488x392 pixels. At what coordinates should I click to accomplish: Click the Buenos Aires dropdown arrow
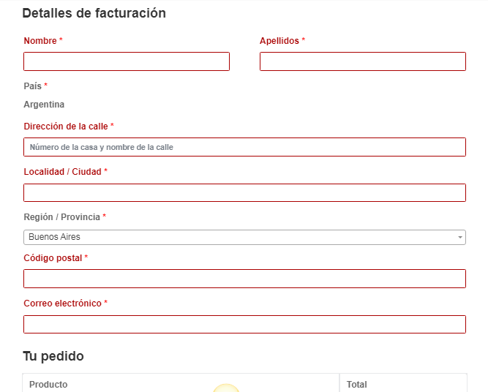(x=460, y=238)
